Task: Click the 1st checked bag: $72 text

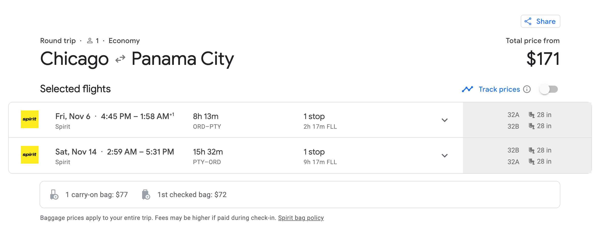Action: [x=192, y=195]
